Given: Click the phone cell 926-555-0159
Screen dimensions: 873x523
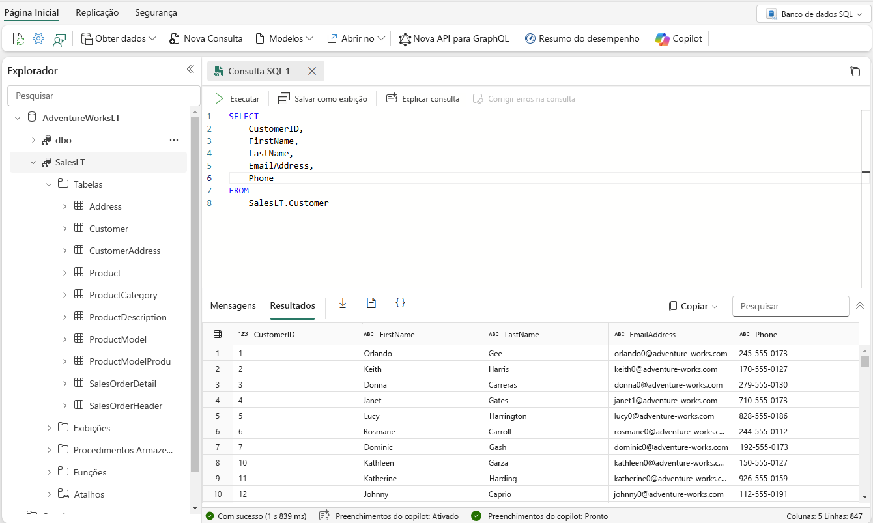Looking at the screenshot, I should pos(796,479).
